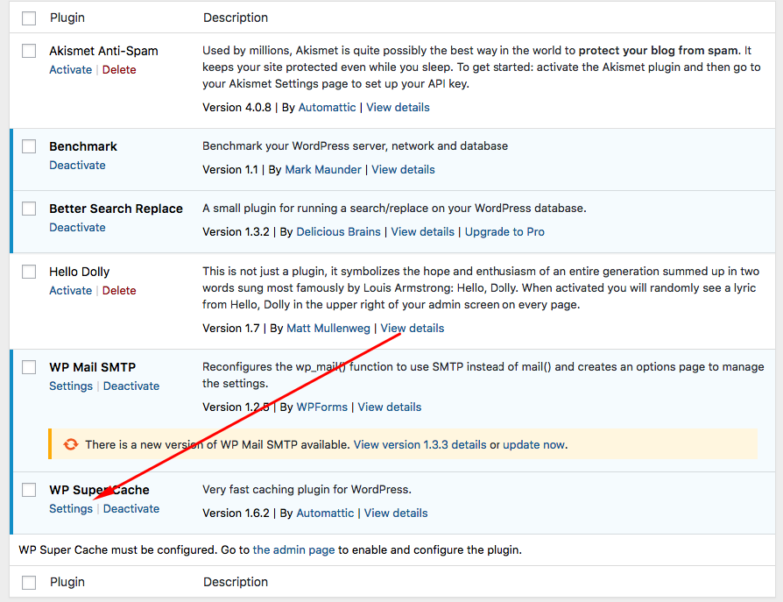This screenshot has width=783, height=602.
Task: Open the WPForms author link
Action: tap(322, 407)
